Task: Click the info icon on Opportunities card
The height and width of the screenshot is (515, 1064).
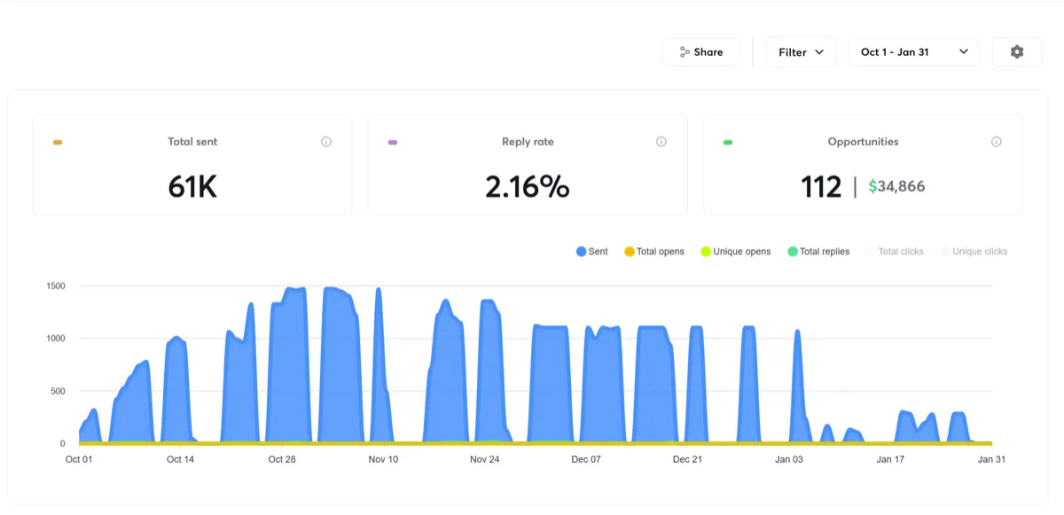Action: 997,142
